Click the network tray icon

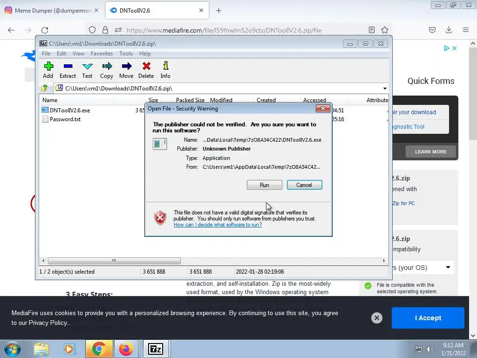point(419,349)
